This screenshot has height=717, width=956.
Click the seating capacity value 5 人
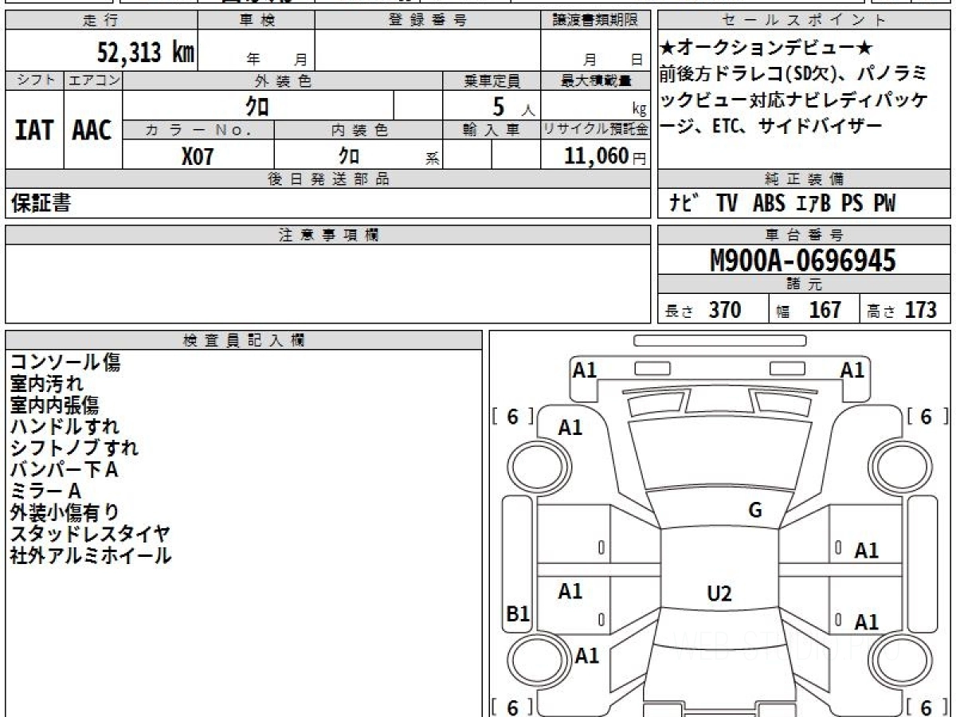point(514,106)
